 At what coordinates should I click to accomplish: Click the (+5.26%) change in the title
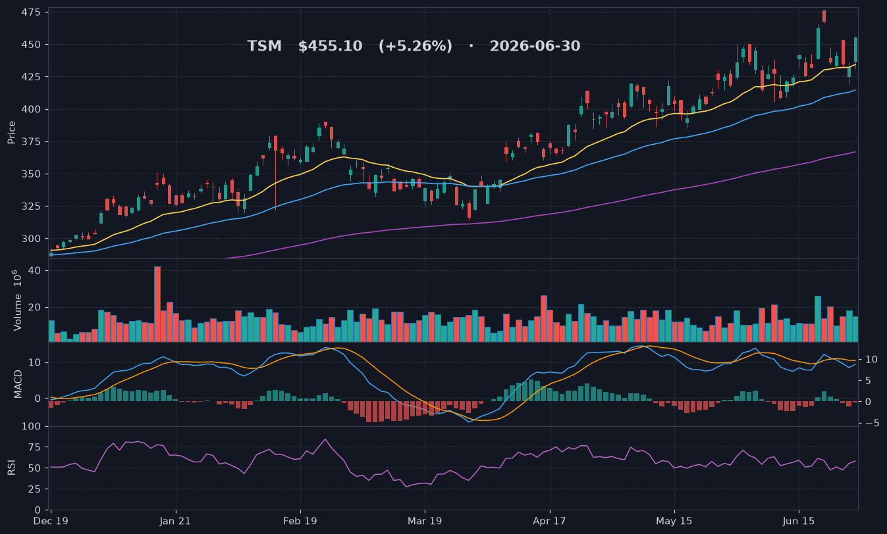point(415,46)
